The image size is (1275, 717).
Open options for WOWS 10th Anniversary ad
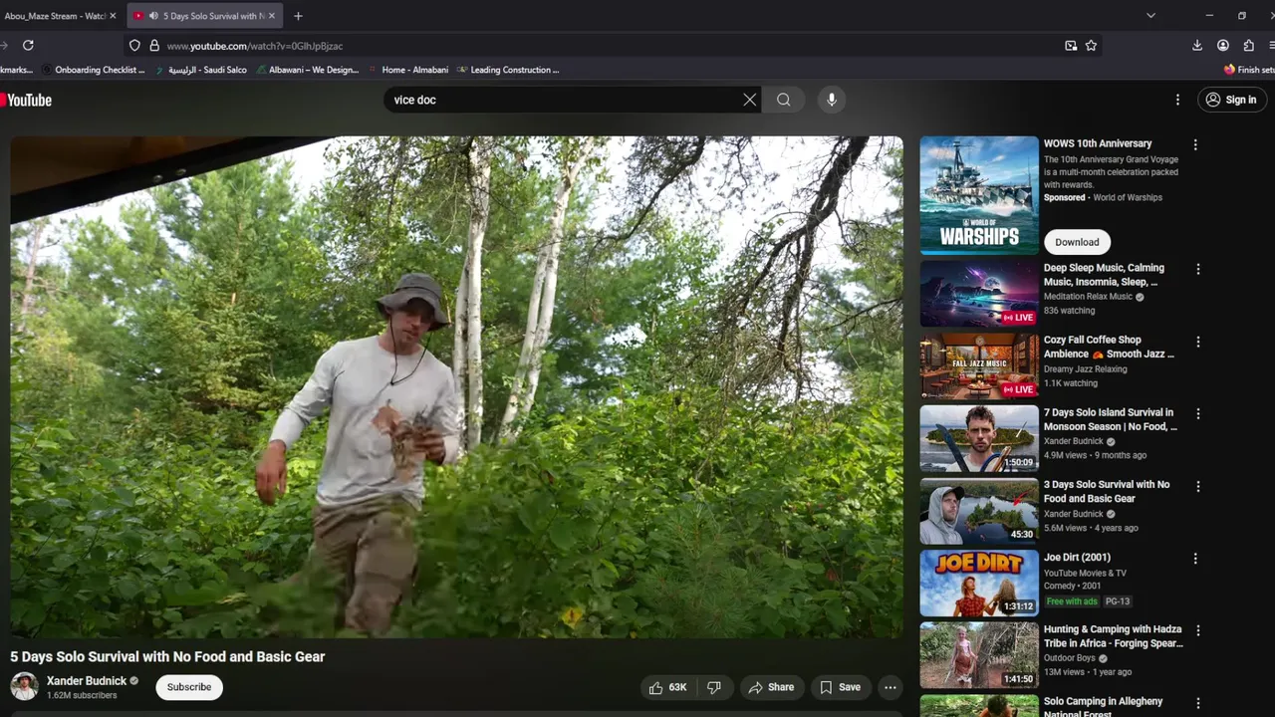tap(1195, 144)
